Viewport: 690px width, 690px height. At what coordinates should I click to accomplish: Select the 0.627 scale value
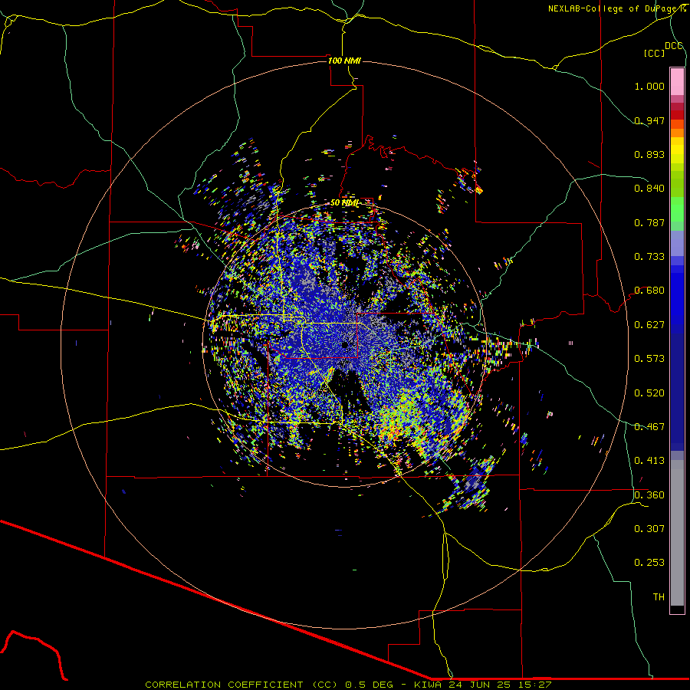(649, 325)
